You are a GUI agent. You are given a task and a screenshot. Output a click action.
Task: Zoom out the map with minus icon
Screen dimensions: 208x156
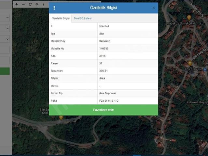coord(23,4)
